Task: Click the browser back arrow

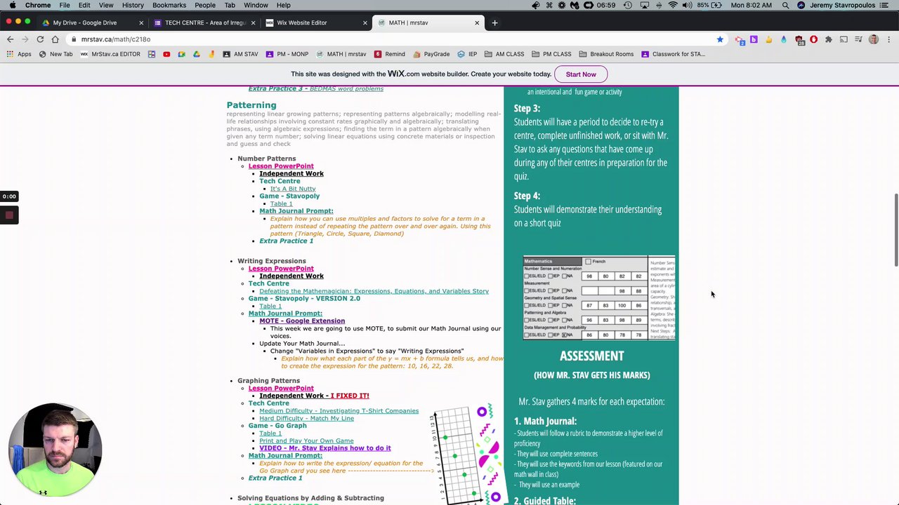Action: pos(10,39)
